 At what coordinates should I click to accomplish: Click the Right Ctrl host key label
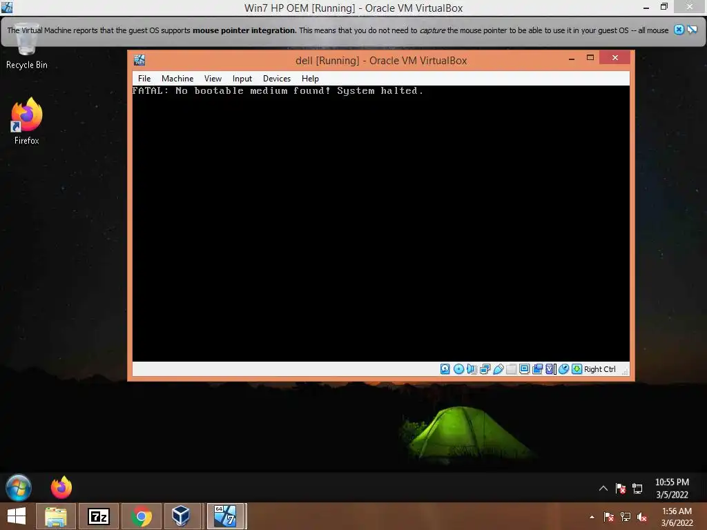click(600, 369)
